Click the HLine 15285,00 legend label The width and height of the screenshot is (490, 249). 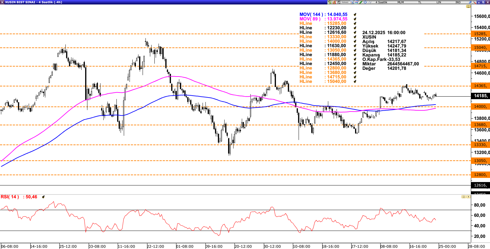323,24
